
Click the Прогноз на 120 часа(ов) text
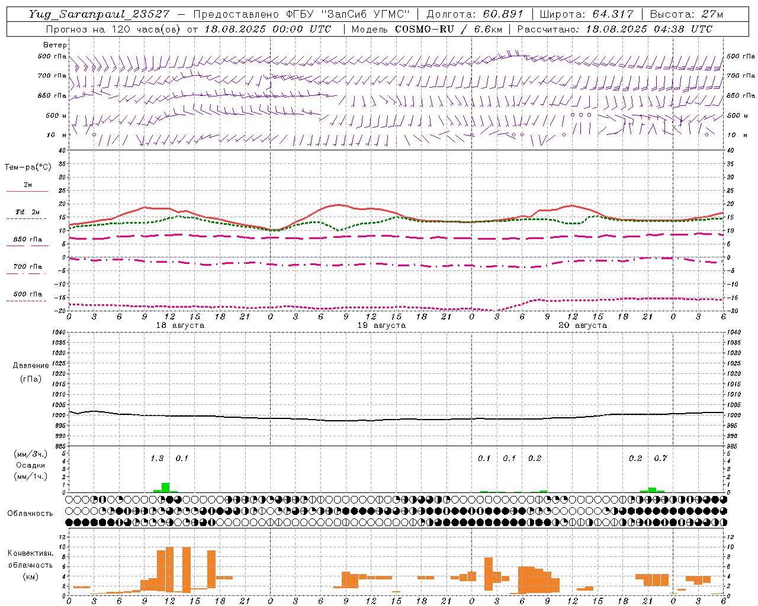114,29
